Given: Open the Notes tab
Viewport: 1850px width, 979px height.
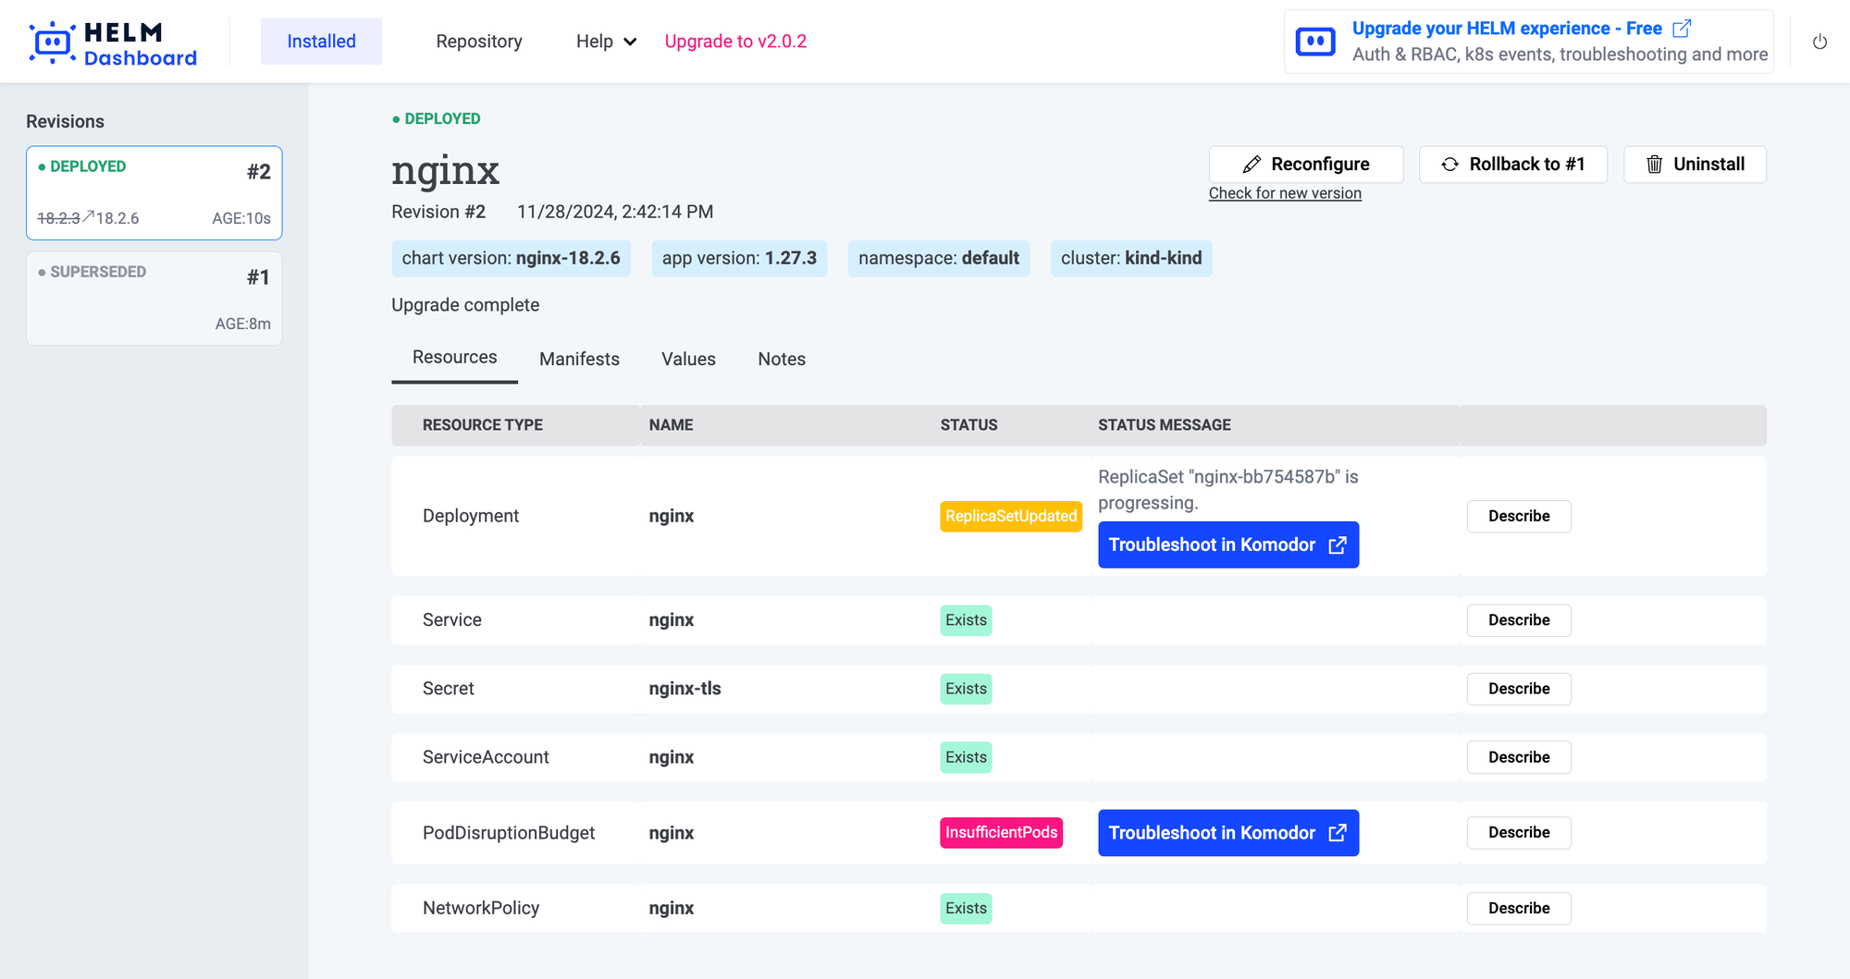Looking at the screenshot, I should point(782,359).
